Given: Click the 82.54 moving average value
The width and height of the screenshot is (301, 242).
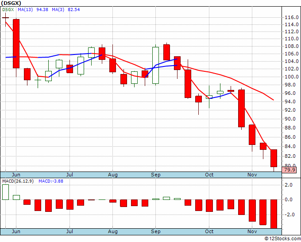Looking at the screenshot, I should coord(74,9).
